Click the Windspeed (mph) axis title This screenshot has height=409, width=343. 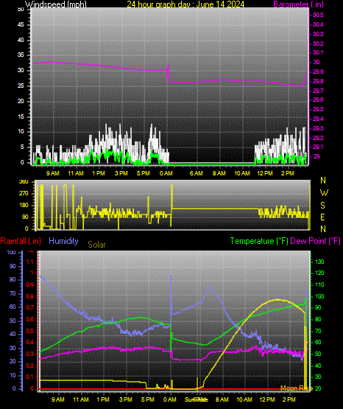pos(56,4)
